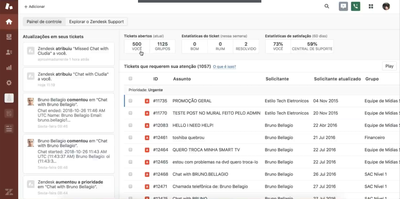This screenshot has height=199, width=400.
Task: Click date 04 Nov 2015 for ticket #11735
Action: (x=325, y=101)
